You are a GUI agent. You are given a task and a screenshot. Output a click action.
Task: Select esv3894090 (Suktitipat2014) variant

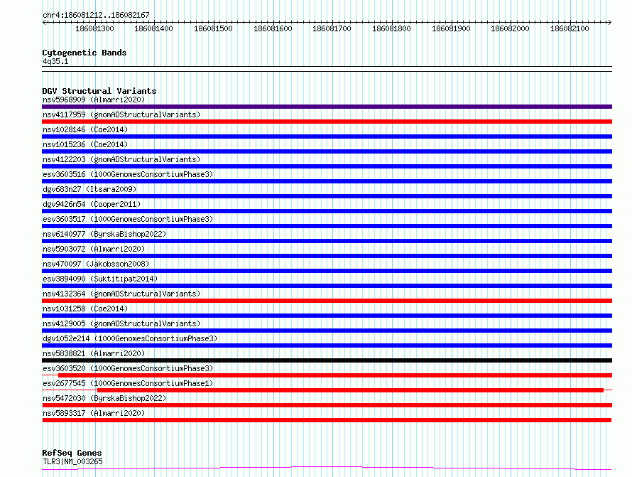coord(100,279)
